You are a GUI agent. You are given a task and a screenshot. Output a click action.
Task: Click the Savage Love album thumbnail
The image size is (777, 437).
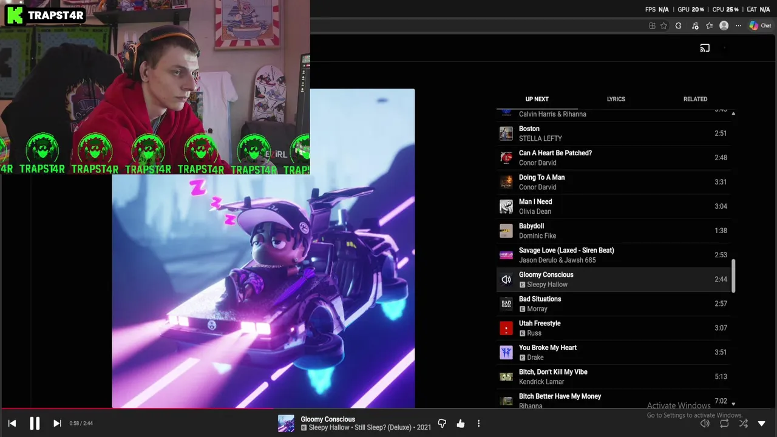(x=506, y=255)
